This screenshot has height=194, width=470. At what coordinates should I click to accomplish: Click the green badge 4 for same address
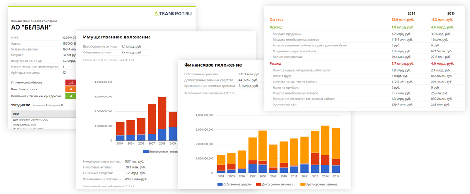(71, 96)
